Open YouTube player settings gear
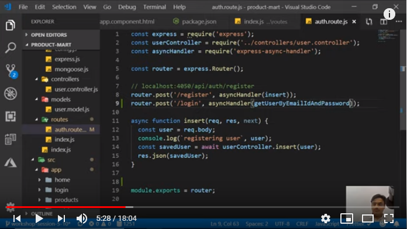This screenshot has width=407, height=229. pos(326,218)
